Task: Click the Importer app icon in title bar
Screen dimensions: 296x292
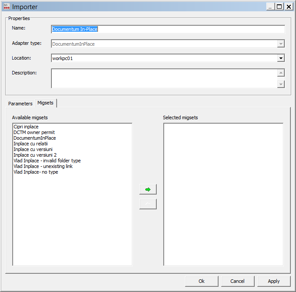Action: pyautogui.click(x=6, y=7)
